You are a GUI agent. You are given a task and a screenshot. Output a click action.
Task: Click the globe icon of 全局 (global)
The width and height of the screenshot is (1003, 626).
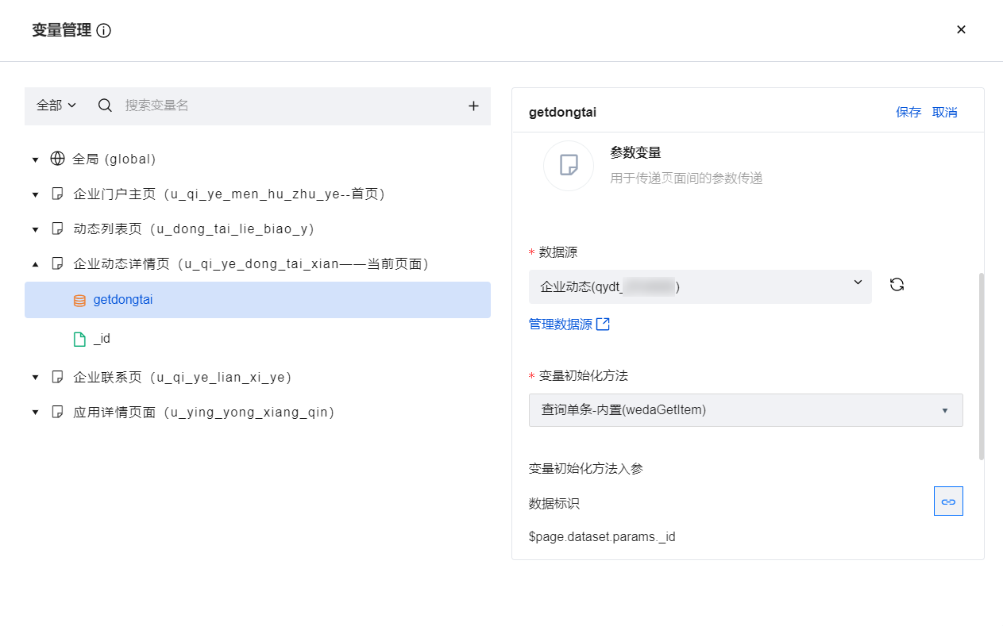tap(57, 159)
